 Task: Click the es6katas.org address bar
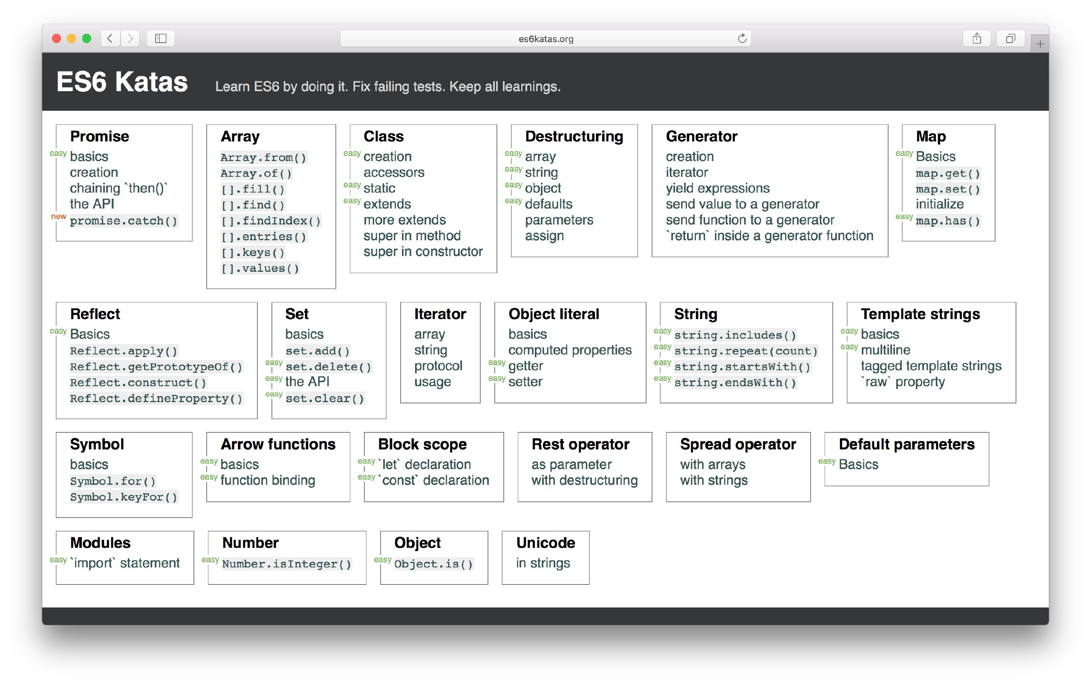[x=545, y=38]
